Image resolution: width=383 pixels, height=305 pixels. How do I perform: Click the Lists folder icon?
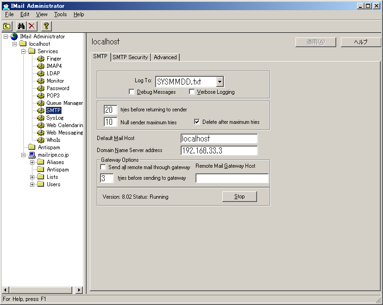click(x=41, y=177)
